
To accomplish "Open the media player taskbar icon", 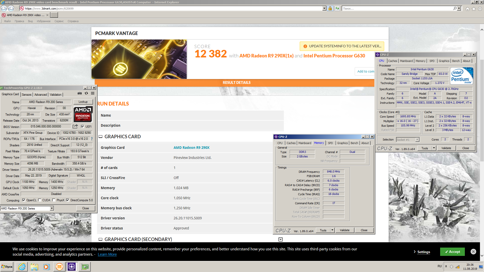I will click(46, 266).
